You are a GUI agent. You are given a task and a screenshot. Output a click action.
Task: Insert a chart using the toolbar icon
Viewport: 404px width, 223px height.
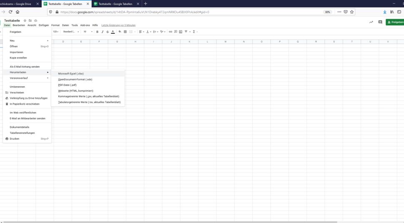coord(181,32)
